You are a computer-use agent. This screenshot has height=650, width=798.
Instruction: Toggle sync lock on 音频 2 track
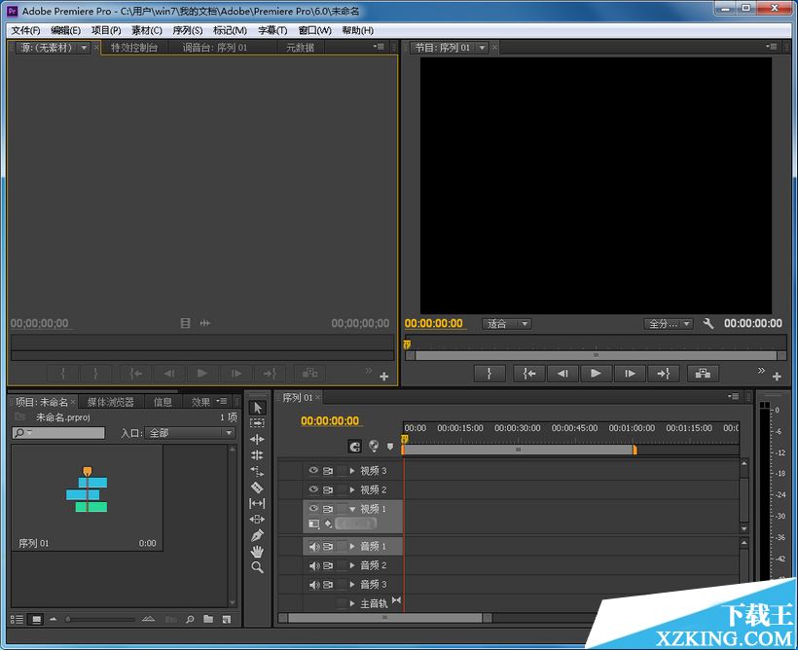[x=328, y=565]
